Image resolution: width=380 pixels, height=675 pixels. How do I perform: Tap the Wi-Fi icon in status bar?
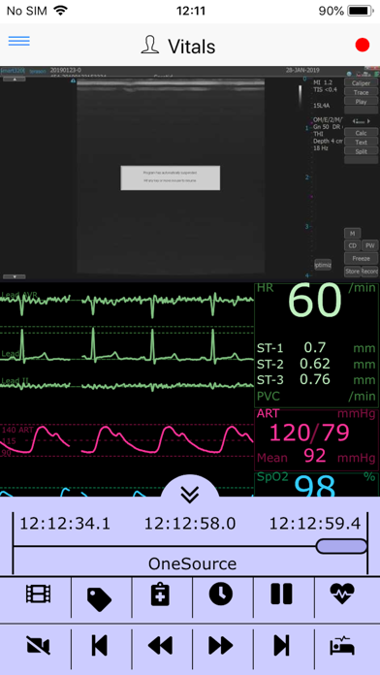click(x=61, y=11)
